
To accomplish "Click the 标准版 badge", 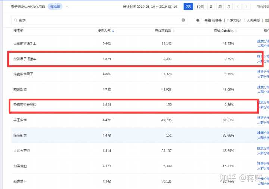I will 55,7.
